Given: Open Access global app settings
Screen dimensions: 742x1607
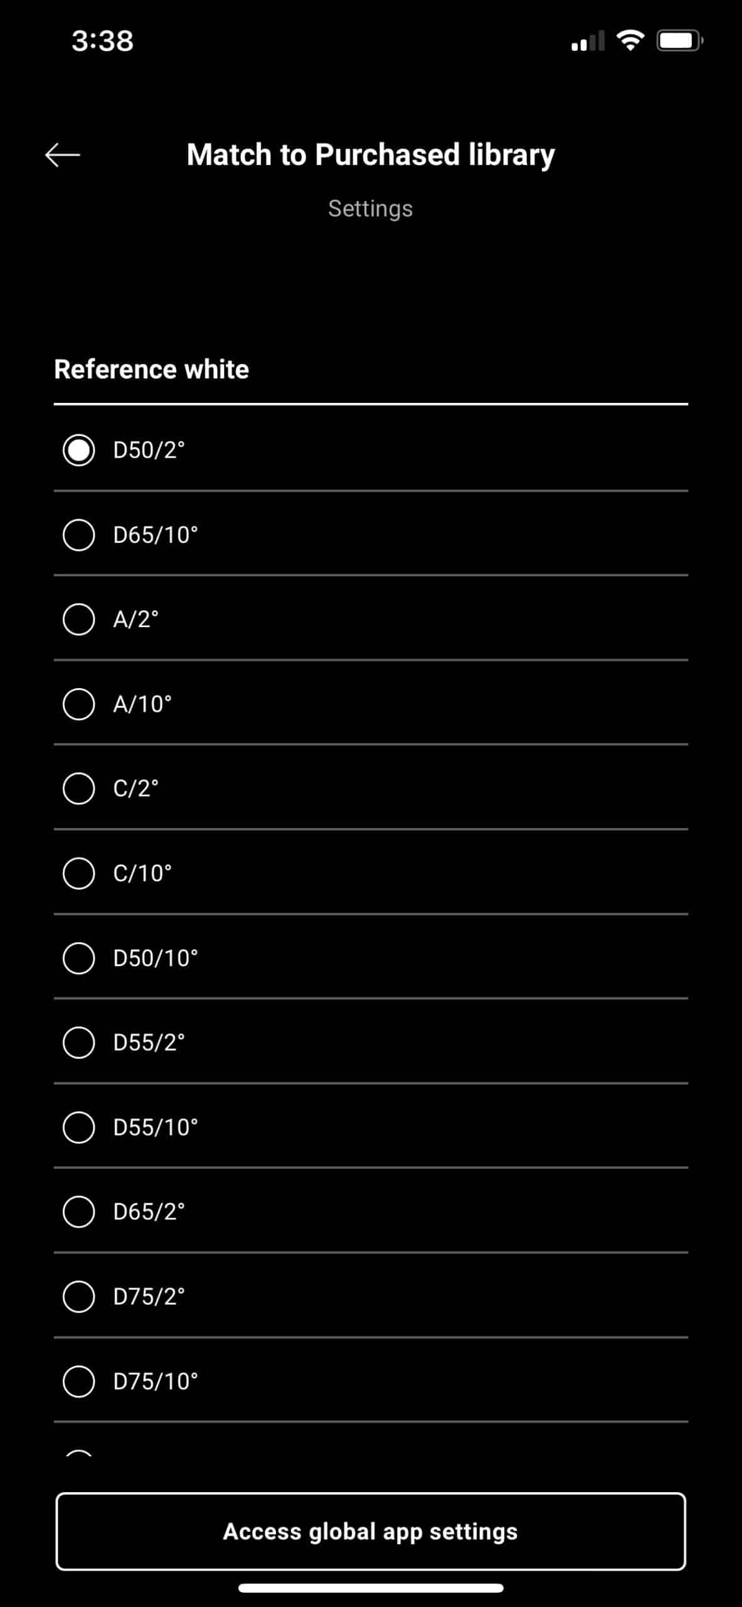Looking at the screenshot, I should [x=371, y=1531].
